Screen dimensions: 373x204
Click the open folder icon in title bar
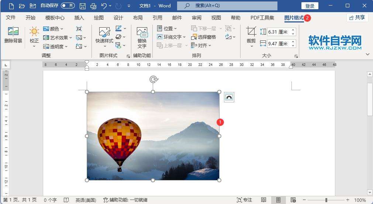point(22,6)
